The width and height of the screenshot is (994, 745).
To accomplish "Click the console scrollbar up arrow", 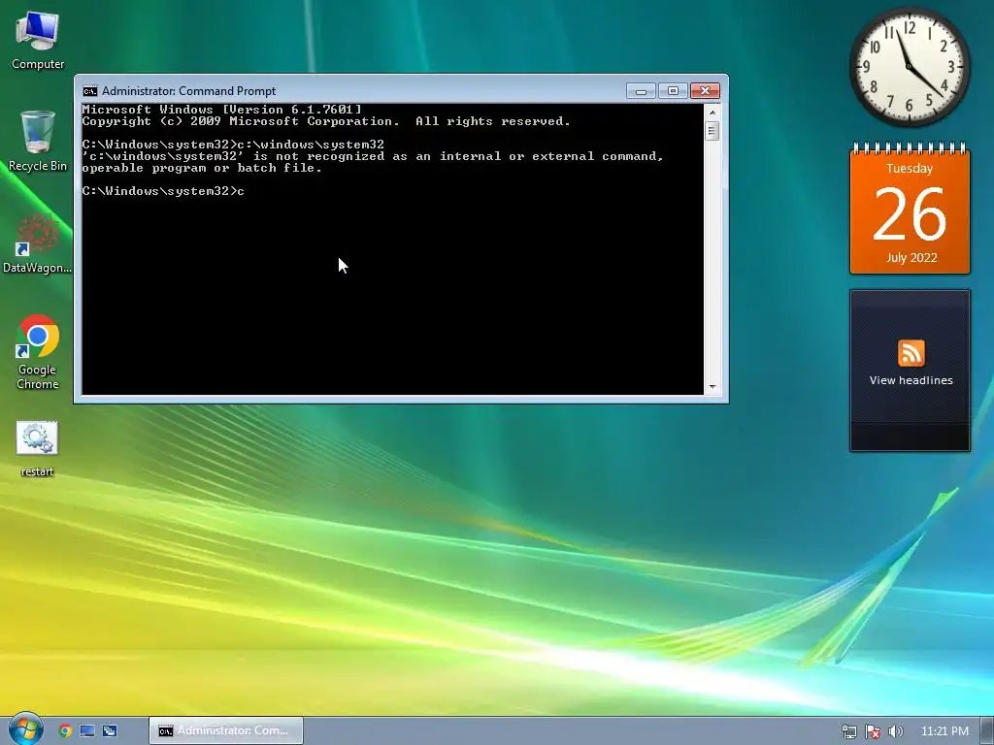I will pyautogui.click(x=712, y=113).
